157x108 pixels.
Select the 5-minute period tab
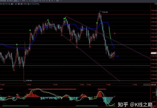pyautogui.click(x=30, y=1)
